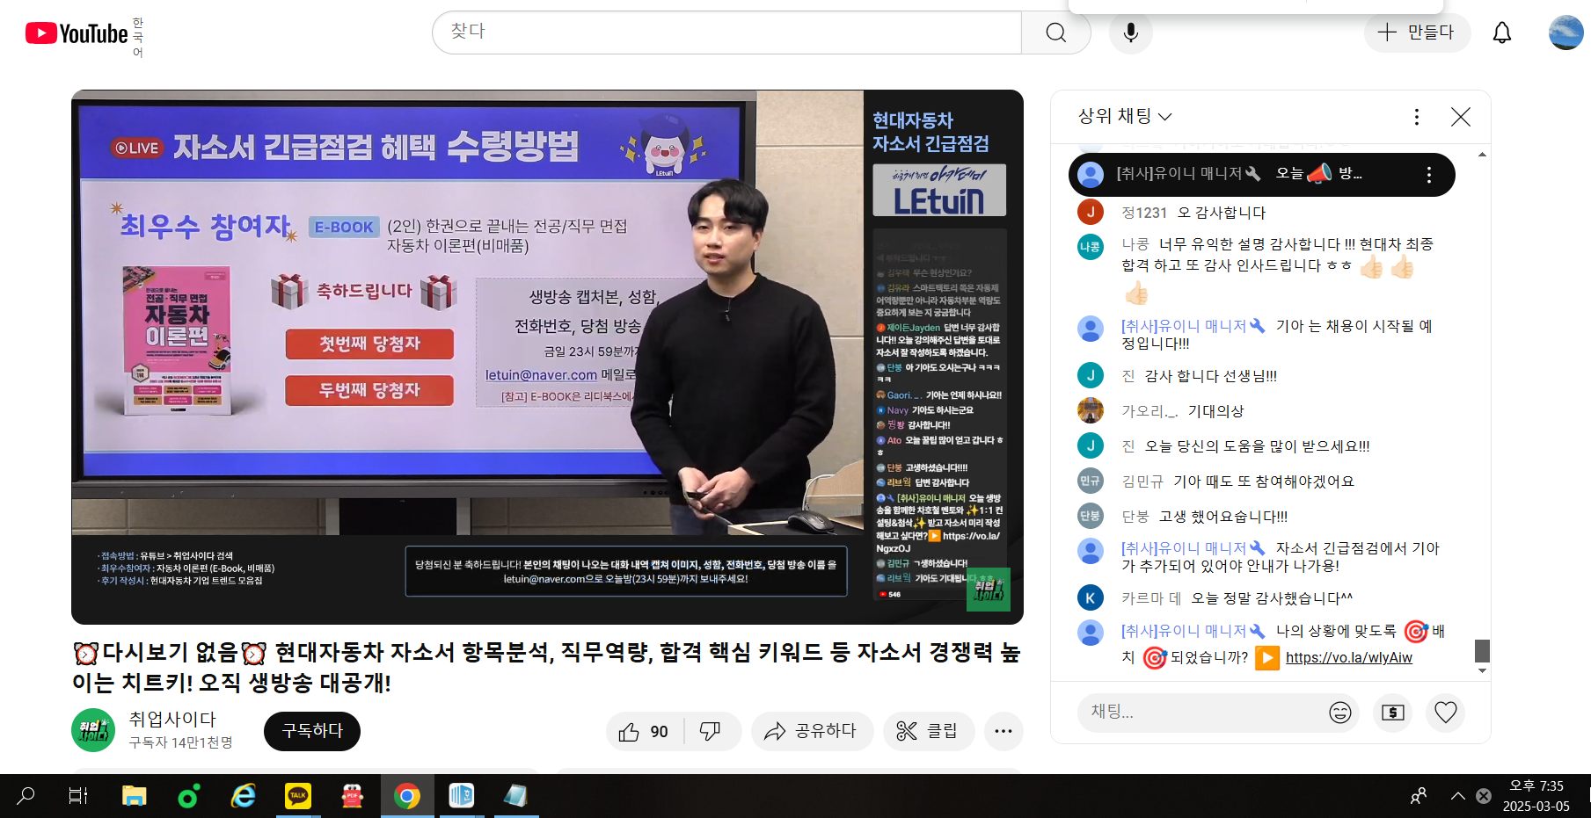Switch to Chrome on taskbar

click(407, 796)
